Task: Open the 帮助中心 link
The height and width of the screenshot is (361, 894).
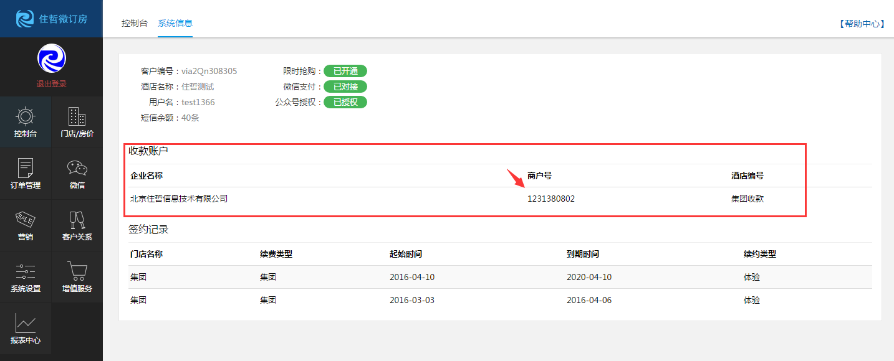Action: click(x=863, y=24)
